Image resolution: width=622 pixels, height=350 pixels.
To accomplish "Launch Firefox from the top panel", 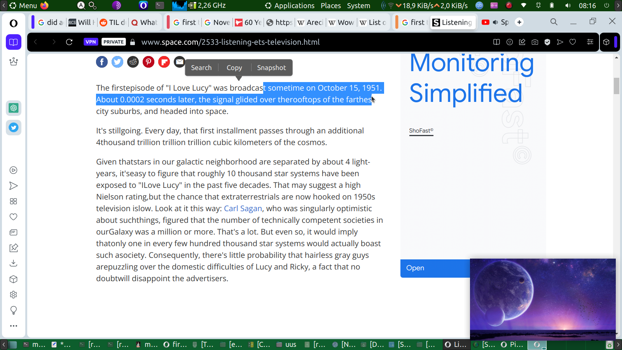I will pos(44,5).
